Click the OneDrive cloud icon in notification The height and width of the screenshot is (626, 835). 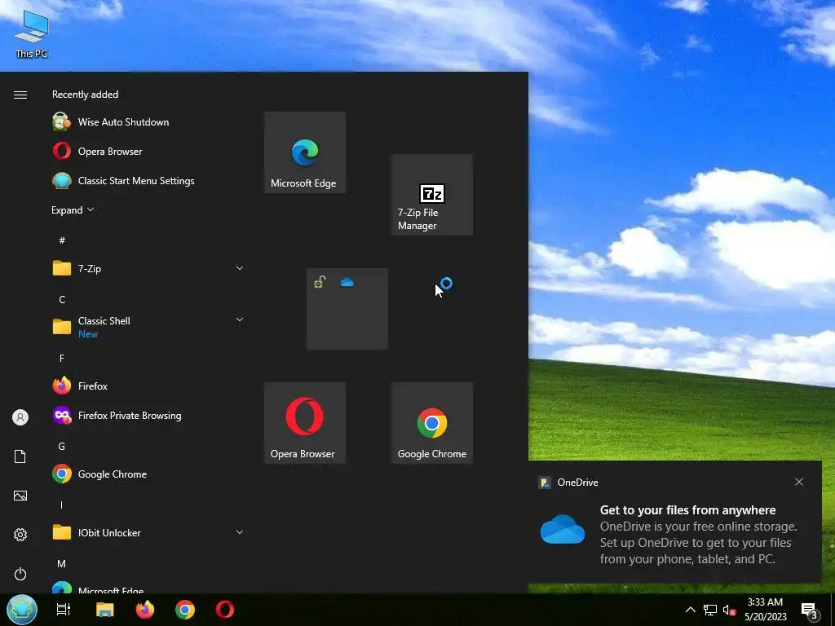click(x=563, y=530)
